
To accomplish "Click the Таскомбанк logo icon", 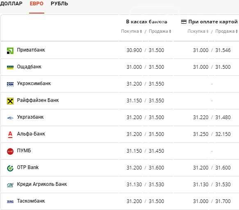I will [10, 202].
